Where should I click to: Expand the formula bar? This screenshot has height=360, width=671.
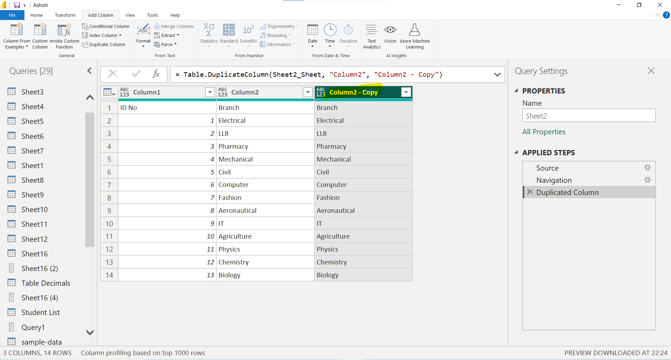(497, 74)
